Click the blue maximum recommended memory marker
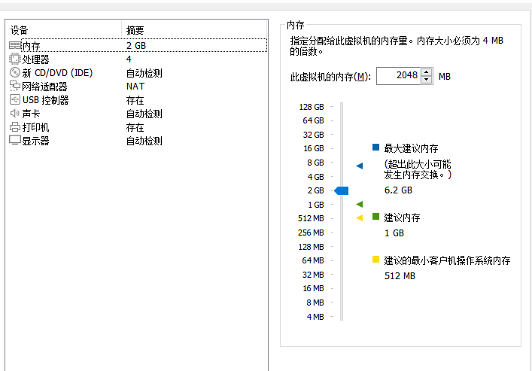The height and width of the screenshot is (371, 532). pos(359,166)
